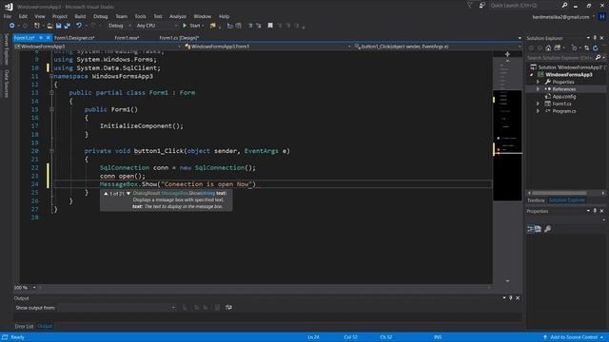Image resolution: width=609 pixels, height=342 pixels.
Task: Save the current file with Save icon
Action: [59, 26]
